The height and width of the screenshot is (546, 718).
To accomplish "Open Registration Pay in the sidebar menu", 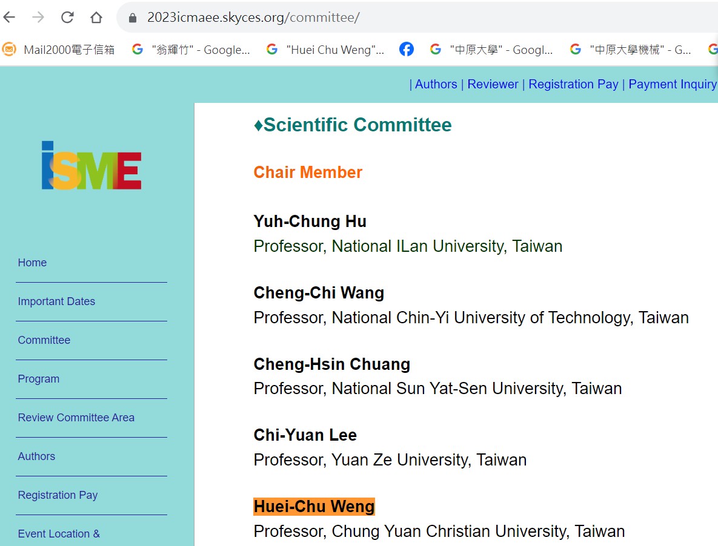I will tap(58, 495).
